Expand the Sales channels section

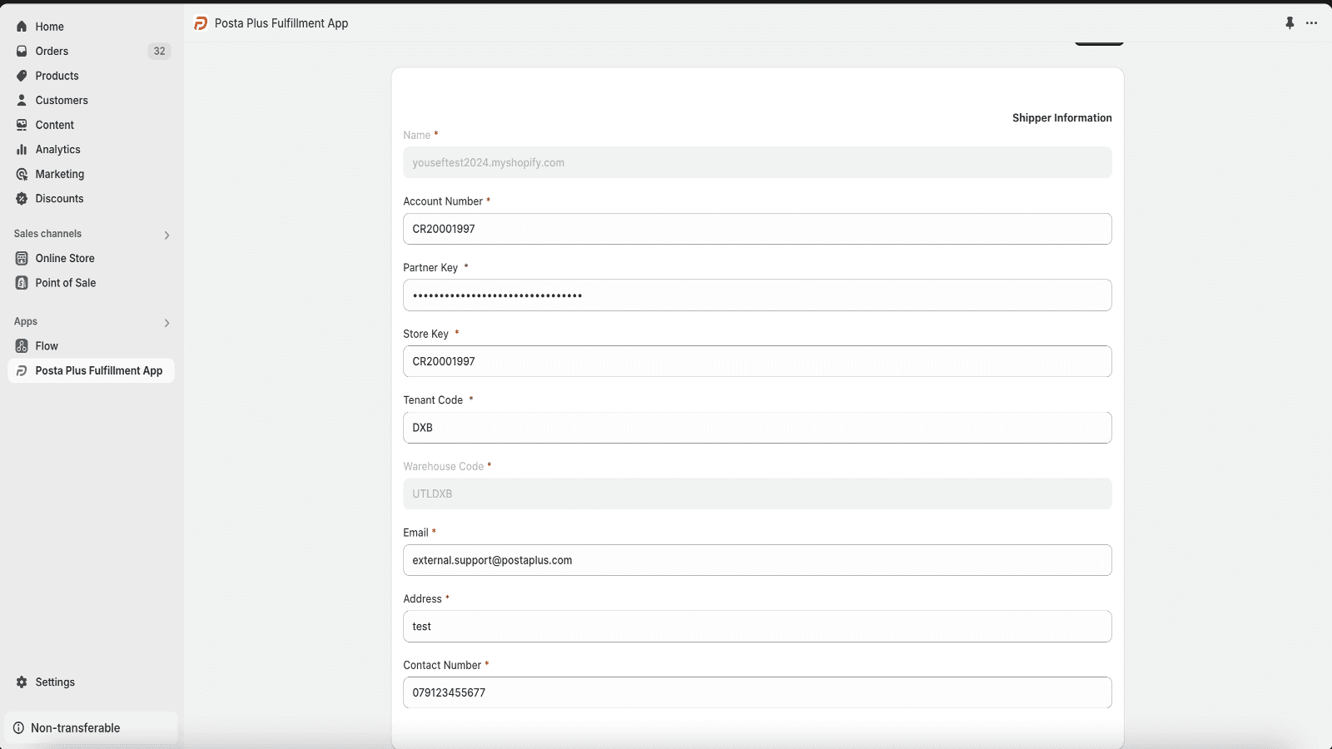pyautogui.click(x=166, y=235)
